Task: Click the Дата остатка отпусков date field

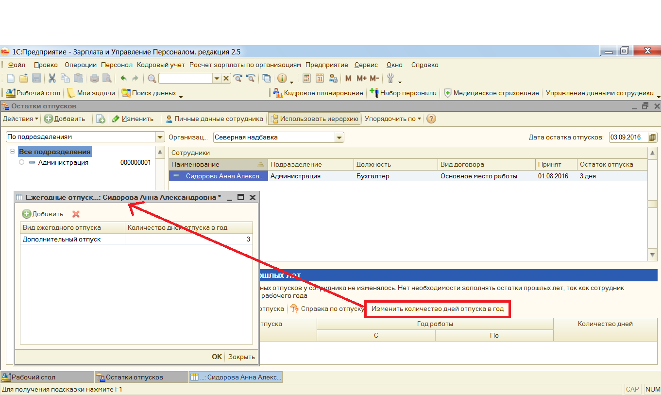Action: tap(628, 137)
